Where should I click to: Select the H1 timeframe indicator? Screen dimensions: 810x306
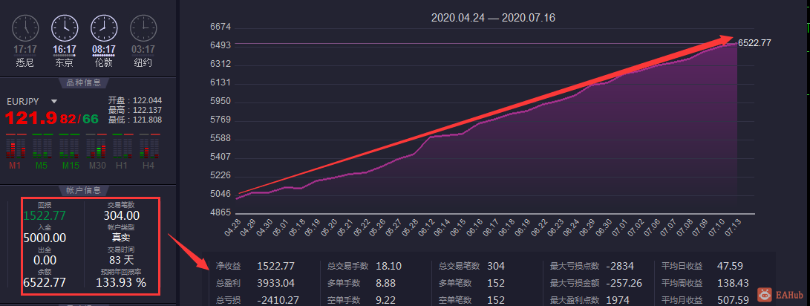[122, 166]
